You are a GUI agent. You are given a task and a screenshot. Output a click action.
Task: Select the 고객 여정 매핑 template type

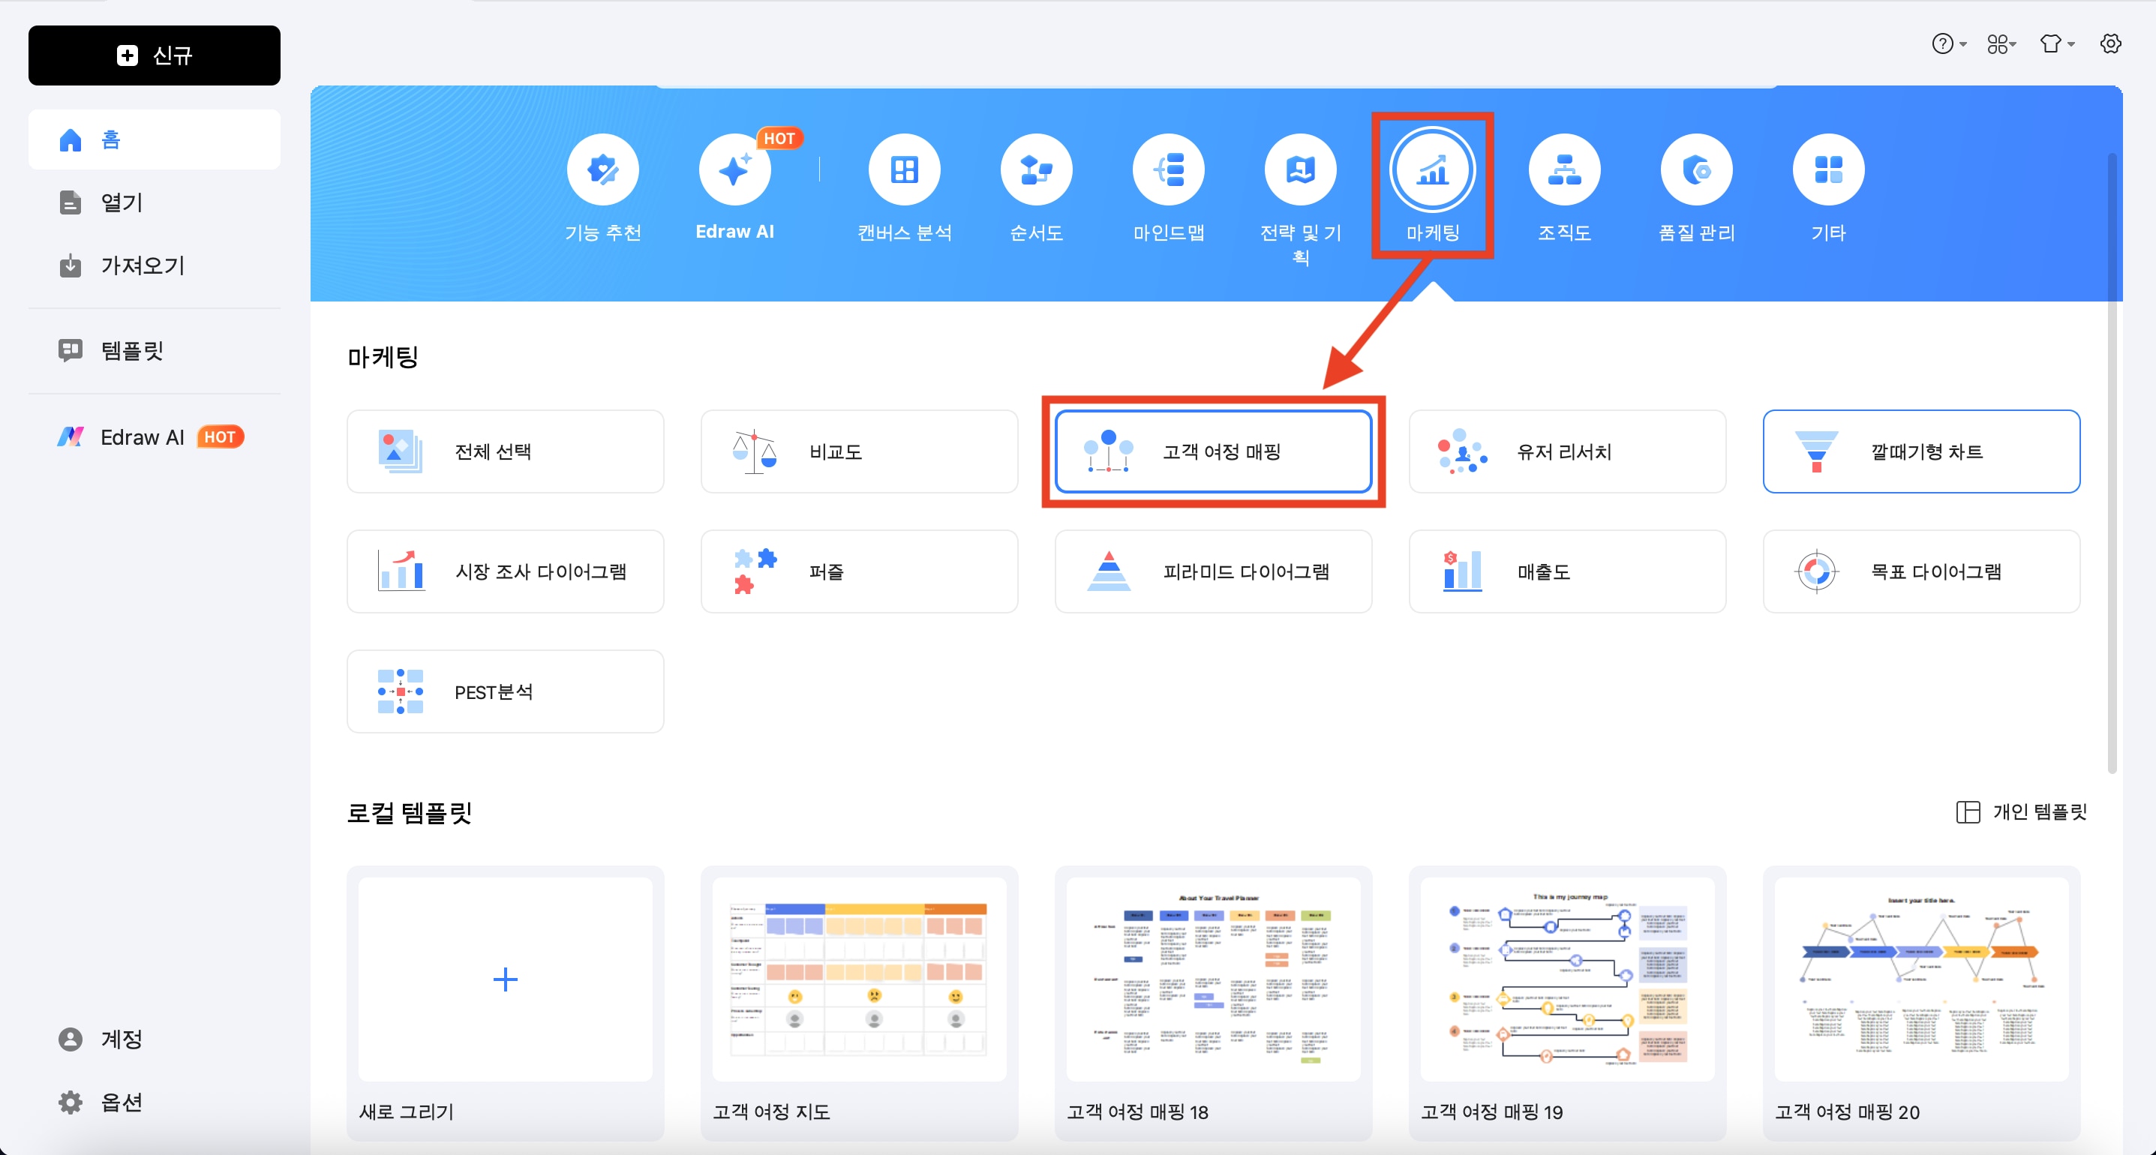click(1213, 451)
